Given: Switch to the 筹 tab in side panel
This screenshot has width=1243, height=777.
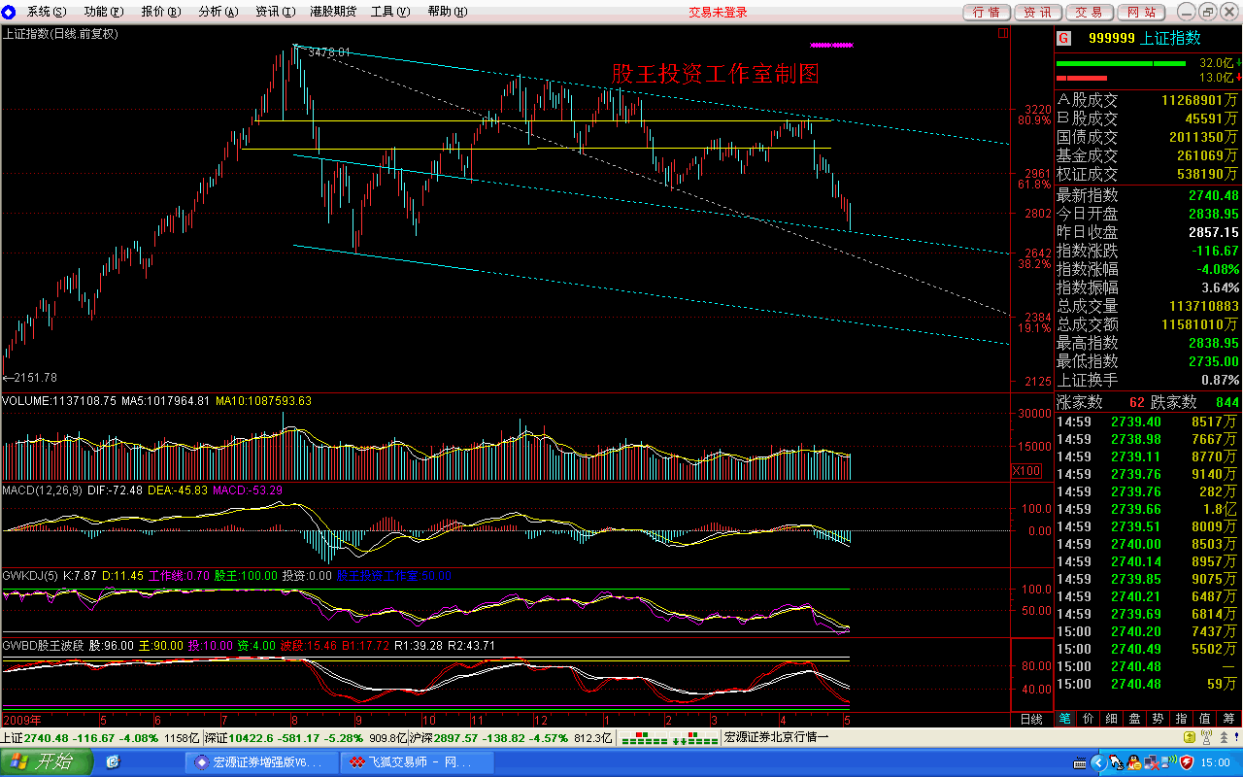Looking at the screenshot, I should [1228, 720].
